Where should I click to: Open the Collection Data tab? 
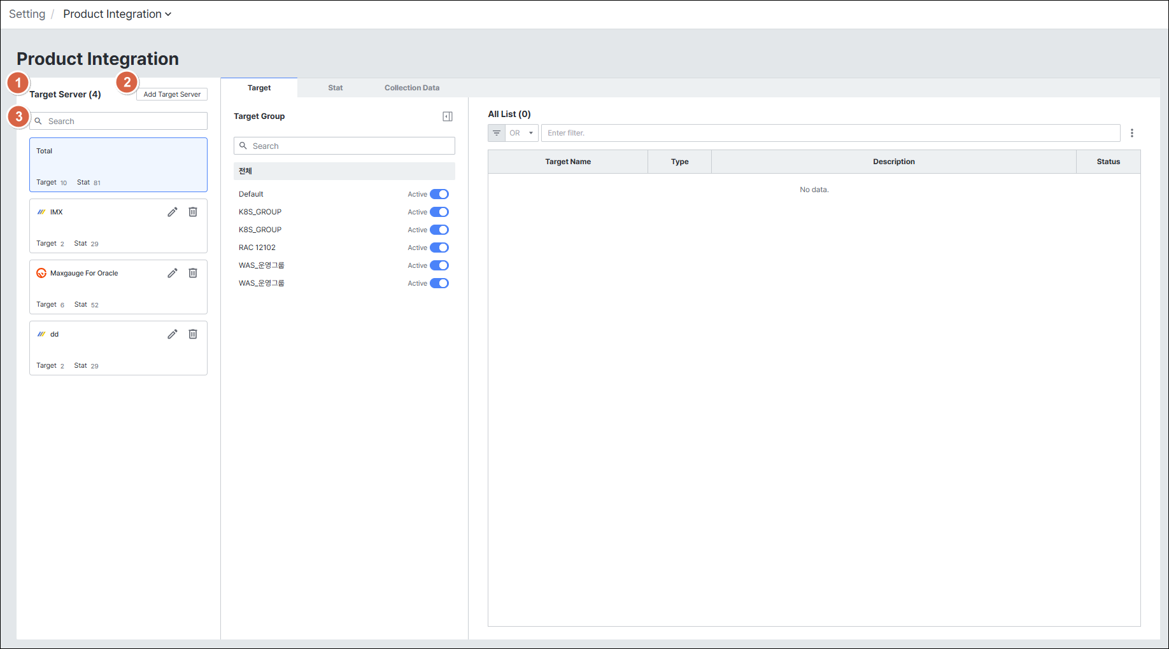(x=412, y=88)
